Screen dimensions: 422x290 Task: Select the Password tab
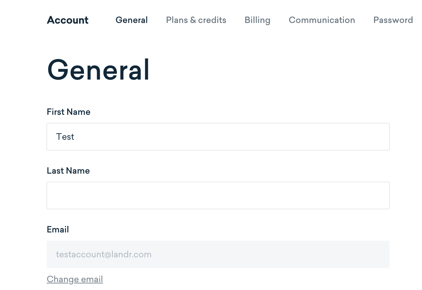pos(393,20)
